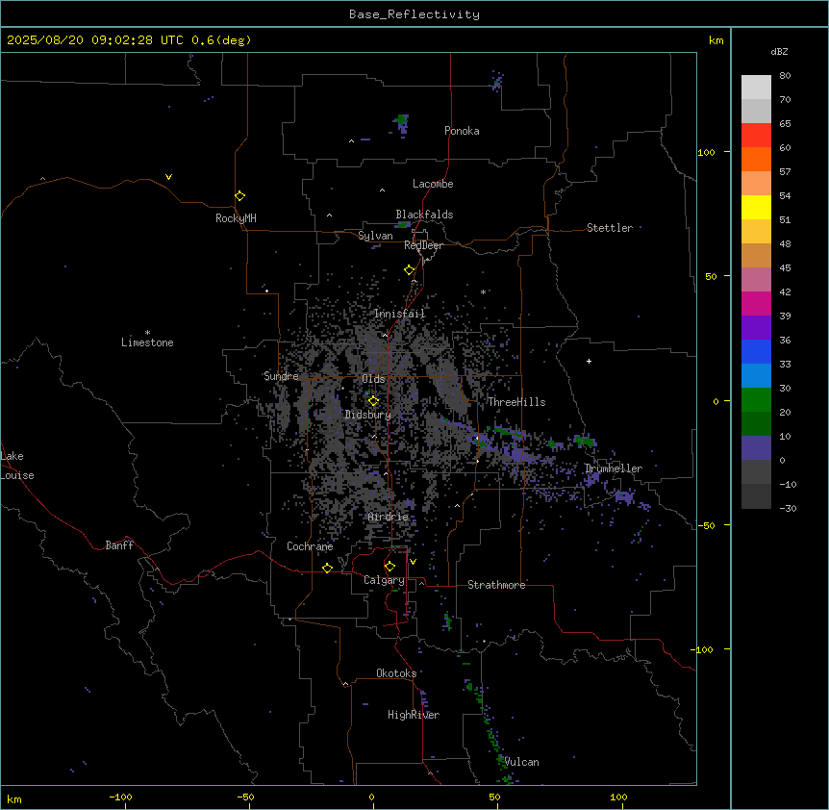Select the Stettler label

pyautogui.click(x=610, y=228)
